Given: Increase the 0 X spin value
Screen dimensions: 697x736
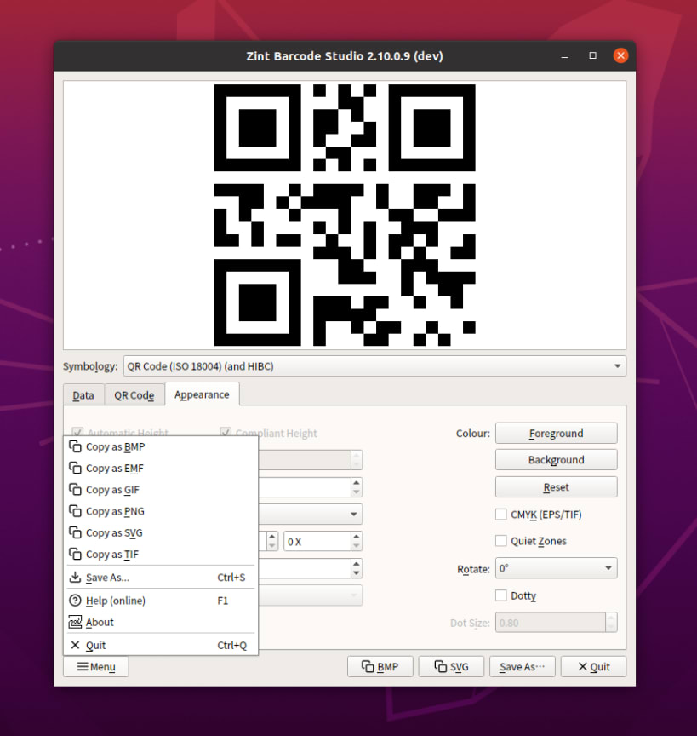Looking at the screenshot, I should coord(357,537).
